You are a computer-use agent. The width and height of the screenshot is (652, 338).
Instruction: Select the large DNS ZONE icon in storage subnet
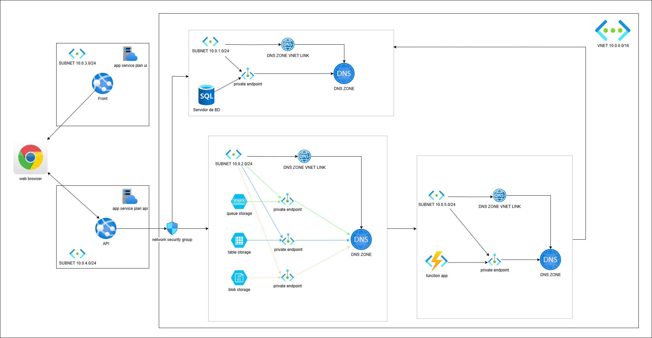tap(361, 240)
